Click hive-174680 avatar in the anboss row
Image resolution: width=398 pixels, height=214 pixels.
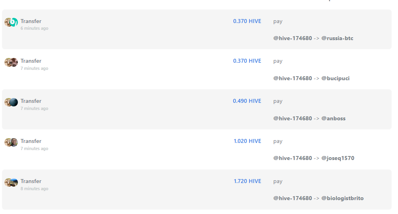point(8,102)
